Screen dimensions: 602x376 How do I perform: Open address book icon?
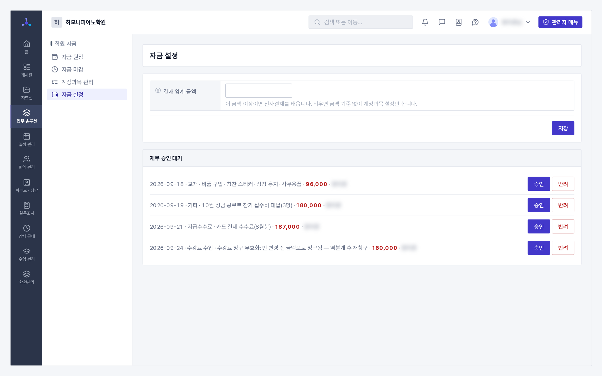(x=458, y=22)
